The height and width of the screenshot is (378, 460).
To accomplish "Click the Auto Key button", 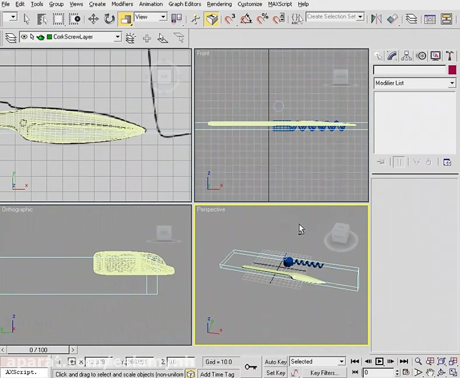I will 275,362.
